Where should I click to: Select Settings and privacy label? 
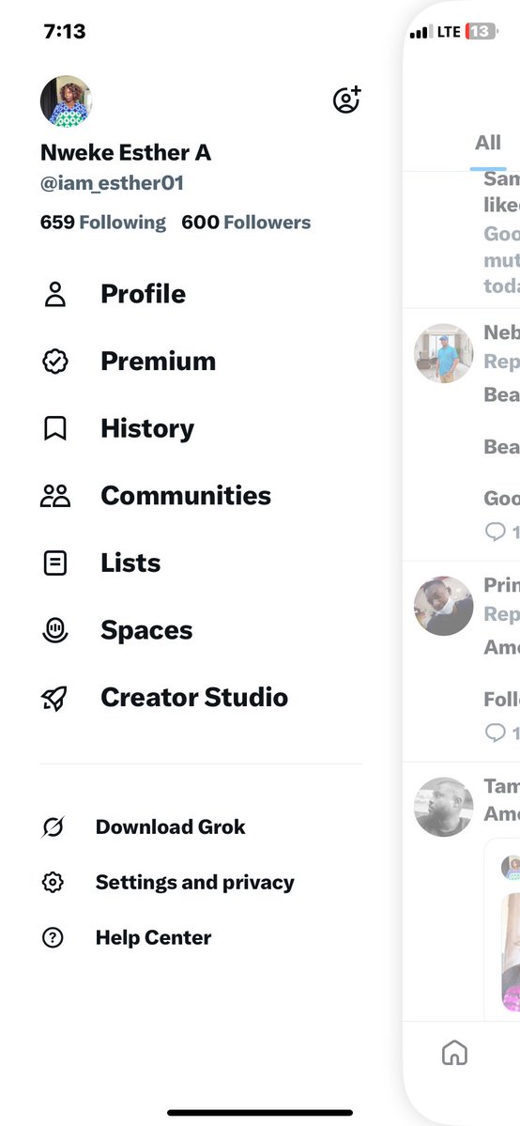click(194, 883)
